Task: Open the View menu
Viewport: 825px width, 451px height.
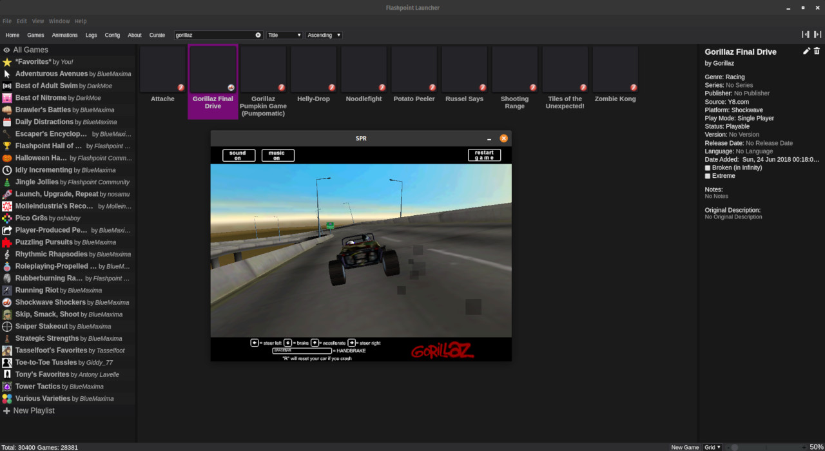Action: click(x=38, y=21)
